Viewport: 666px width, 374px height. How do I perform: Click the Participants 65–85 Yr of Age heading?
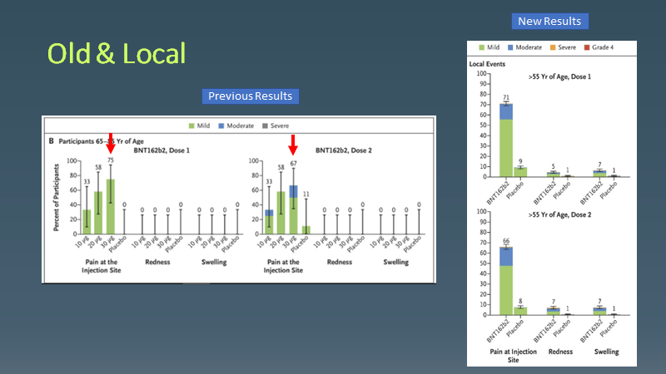[x=92, y=141]
